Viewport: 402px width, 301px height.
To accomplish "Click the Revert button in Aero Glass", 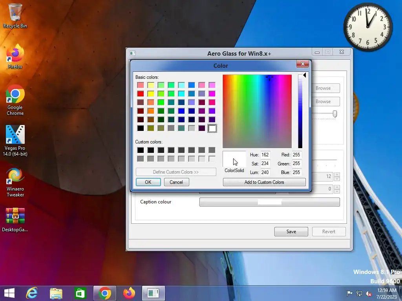I will tap(329, 231).
